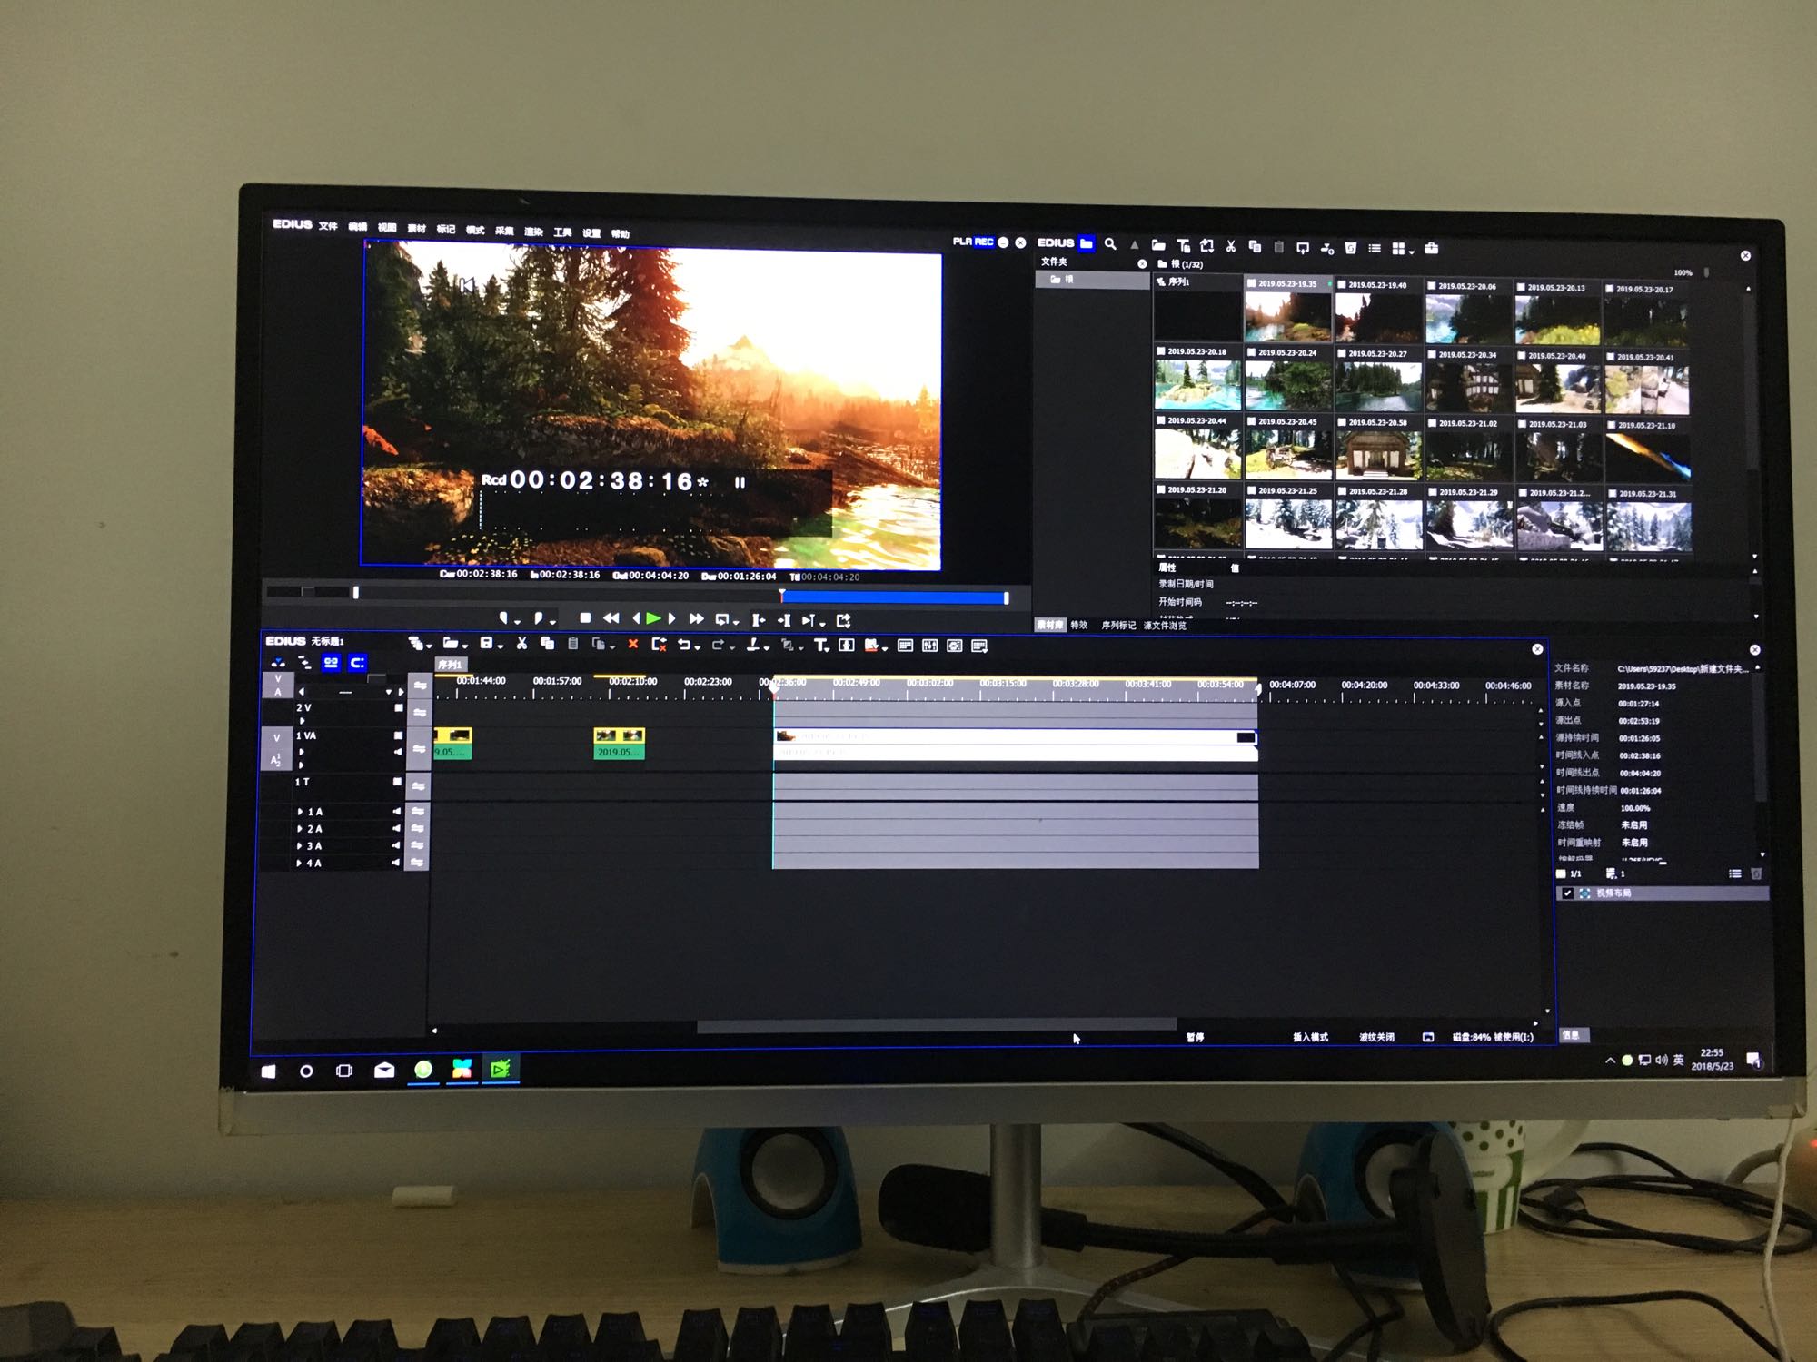The width and height of the screenshot is (1817, 1362).
Task: Switch to the 源文件浏览 tab
Action: coord(1164,625)
